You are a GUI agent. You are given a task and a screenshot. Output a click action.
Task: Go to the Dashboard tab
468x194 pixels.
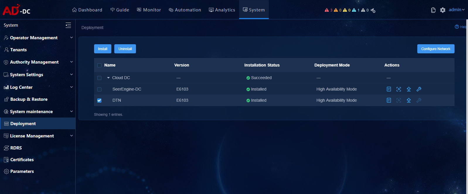pos(87,10)
